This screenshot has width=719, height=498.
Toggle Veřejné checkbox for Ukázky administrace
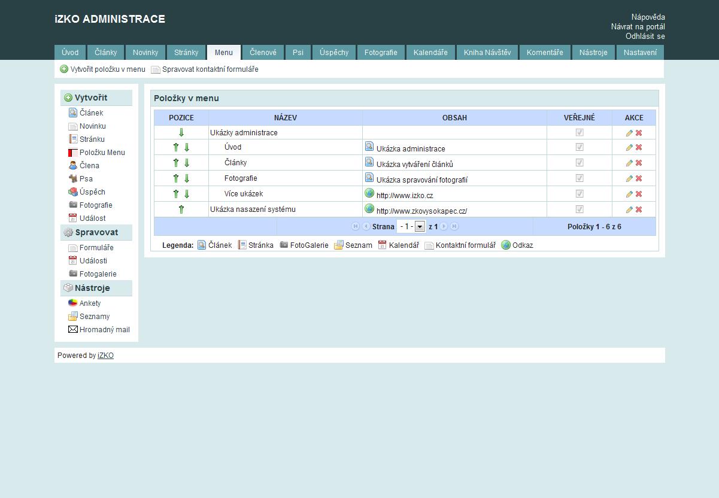[x=580, y=132]
